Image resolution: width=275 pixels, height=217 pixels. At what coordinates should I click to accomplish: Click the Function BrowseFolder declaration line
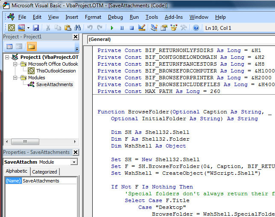coord(184,112)
